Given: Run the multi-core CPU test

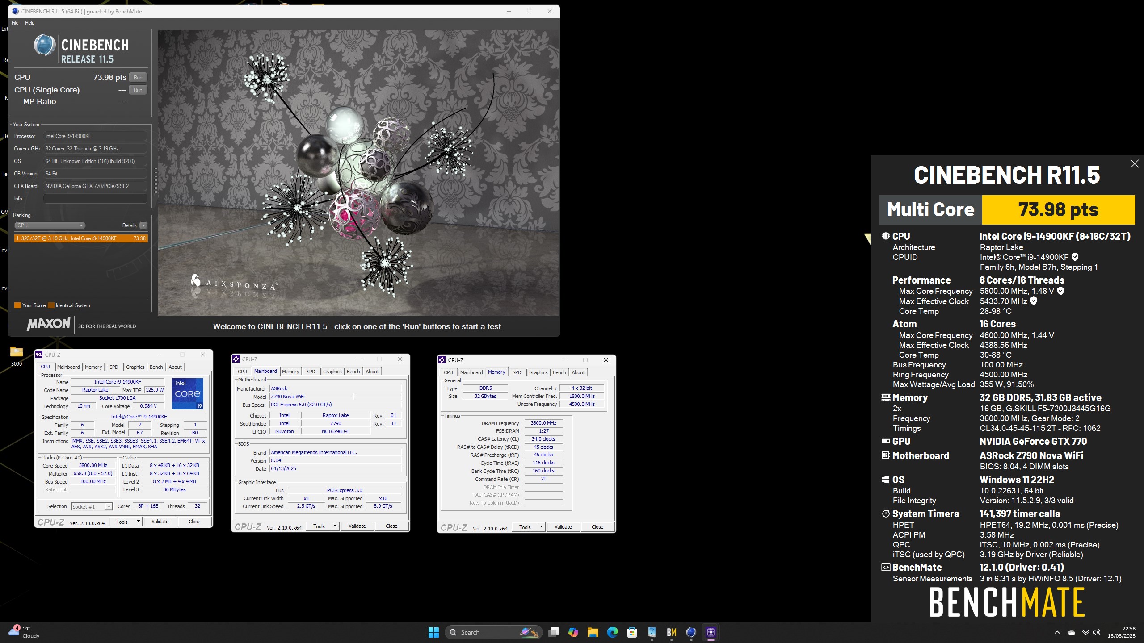Looking at the screenshot, I should point(138,77).
